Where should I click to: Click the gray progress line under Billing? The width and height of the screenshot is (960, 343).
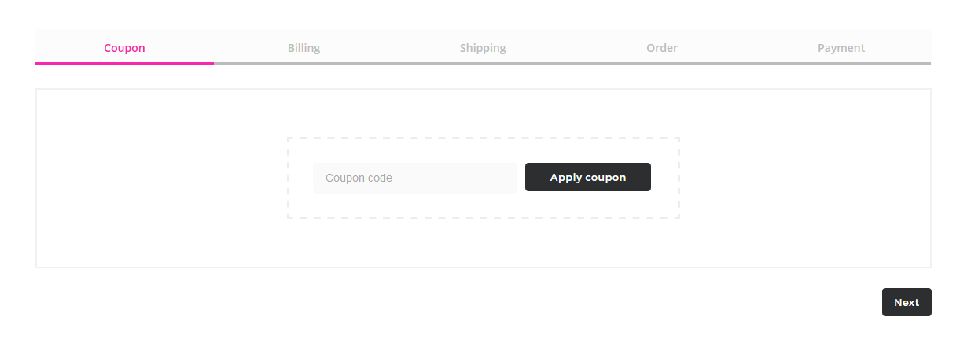pyautogui.click(x=303, y=63)
